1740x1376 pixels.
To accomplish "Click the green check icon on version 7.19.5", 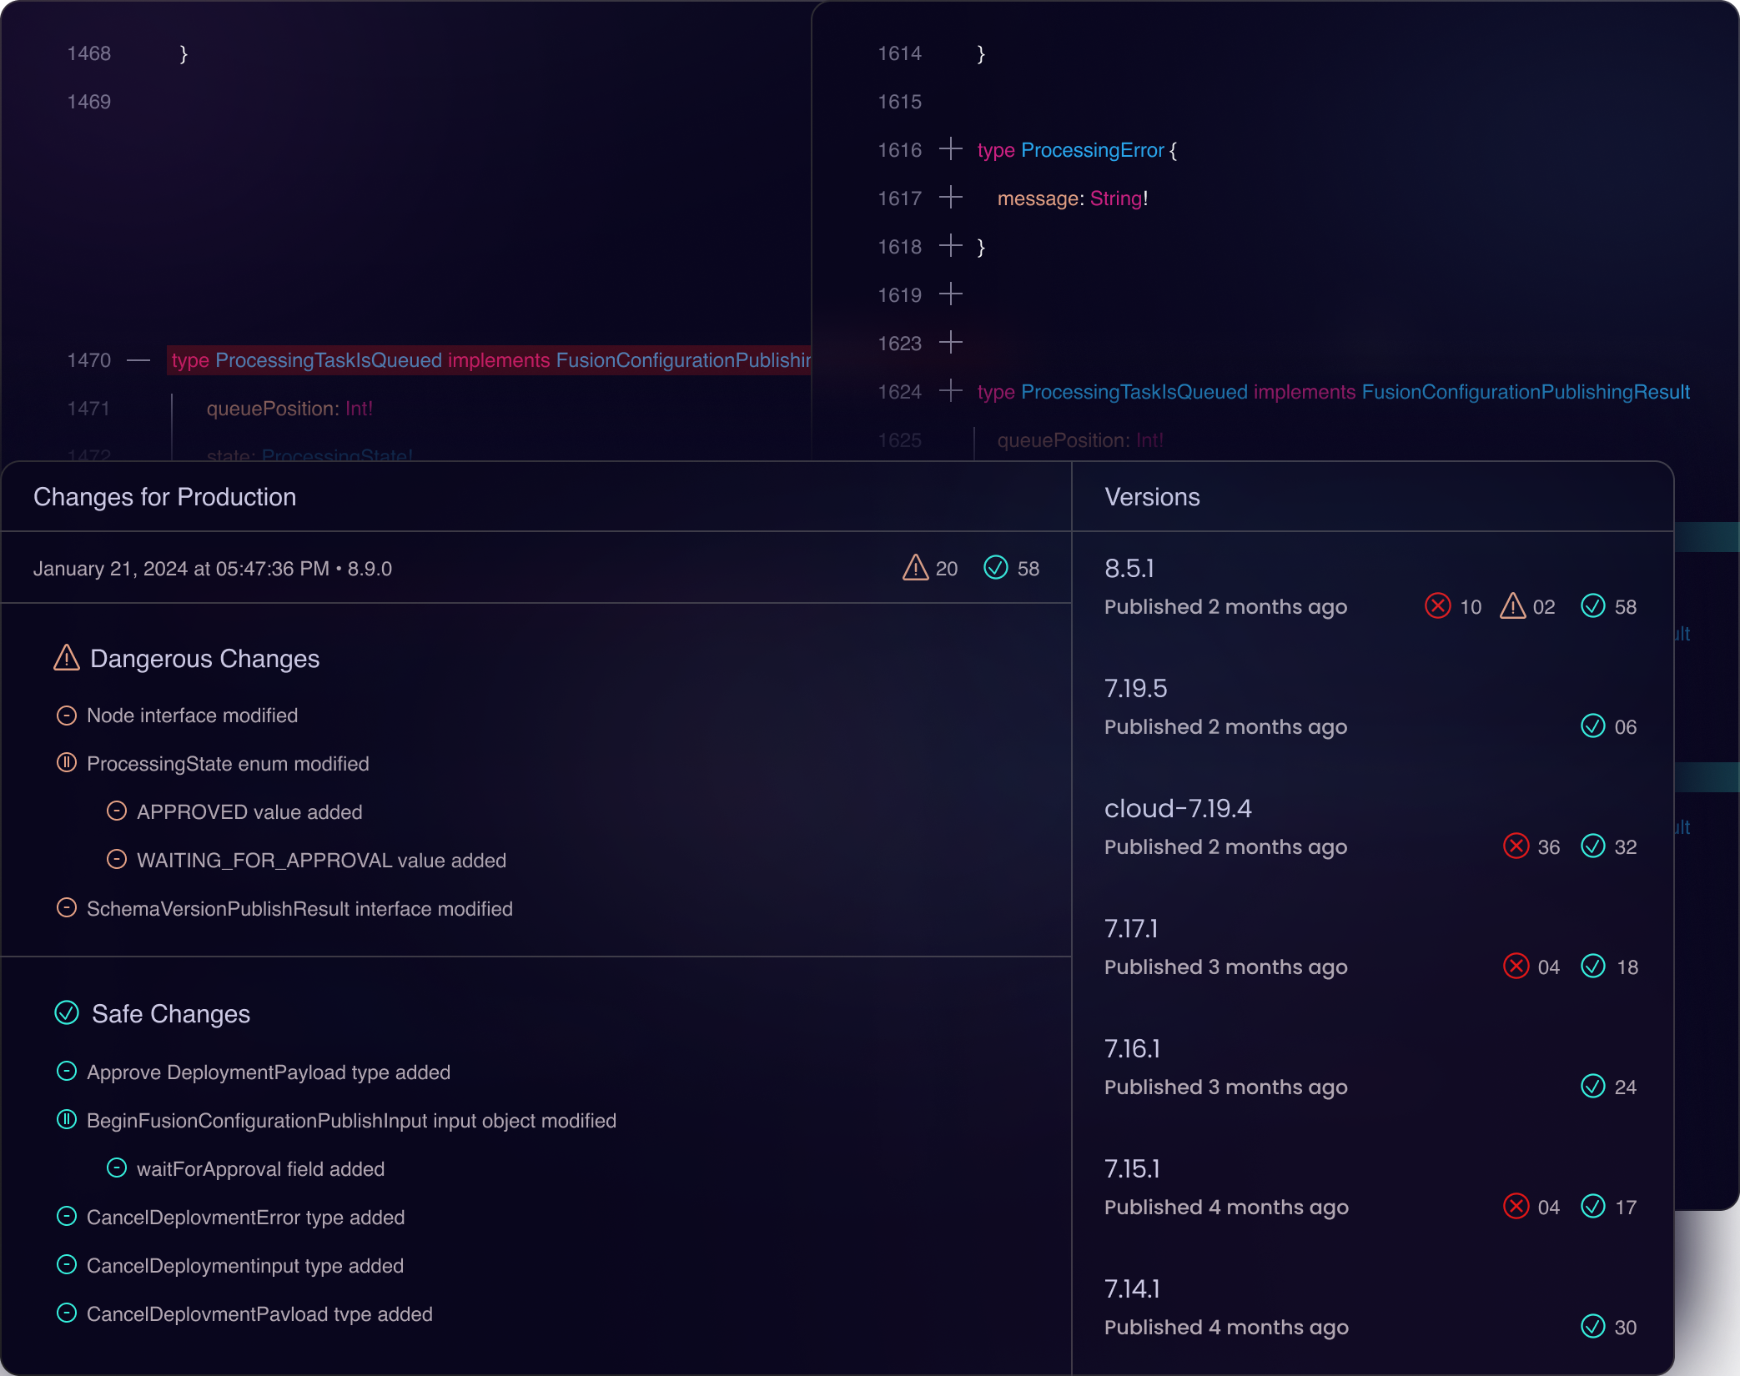I will [x=1592, y=726].
